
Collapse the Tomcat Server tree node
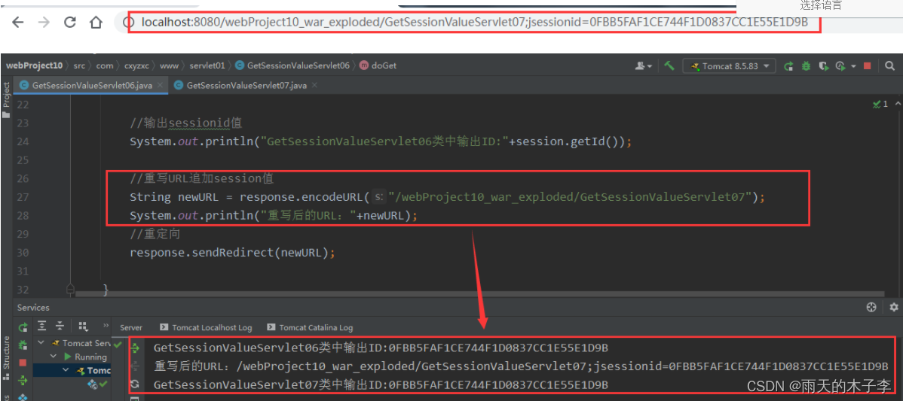click(x=41, y=342)
